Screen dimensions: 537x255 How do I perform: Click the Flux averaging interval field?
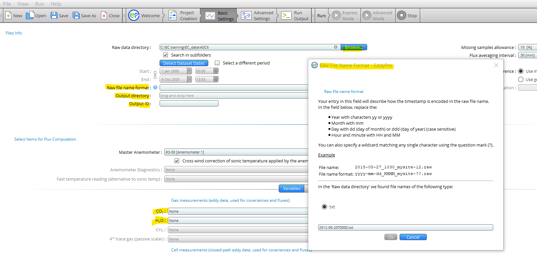[x=527, y=55]
